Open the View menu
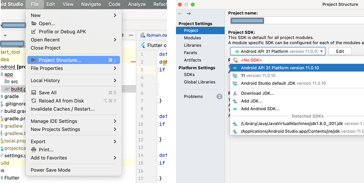The image size is (364, 183). [68, 4]
